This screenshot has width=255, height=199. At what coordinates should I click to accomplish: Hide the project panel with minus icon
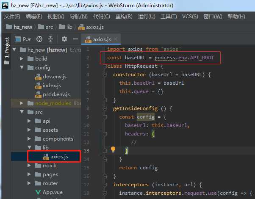(75, 39)
